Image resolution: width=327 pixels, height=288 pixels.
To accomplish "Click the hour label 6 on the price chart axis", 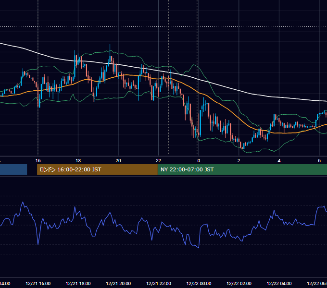I will click(319, 161).
